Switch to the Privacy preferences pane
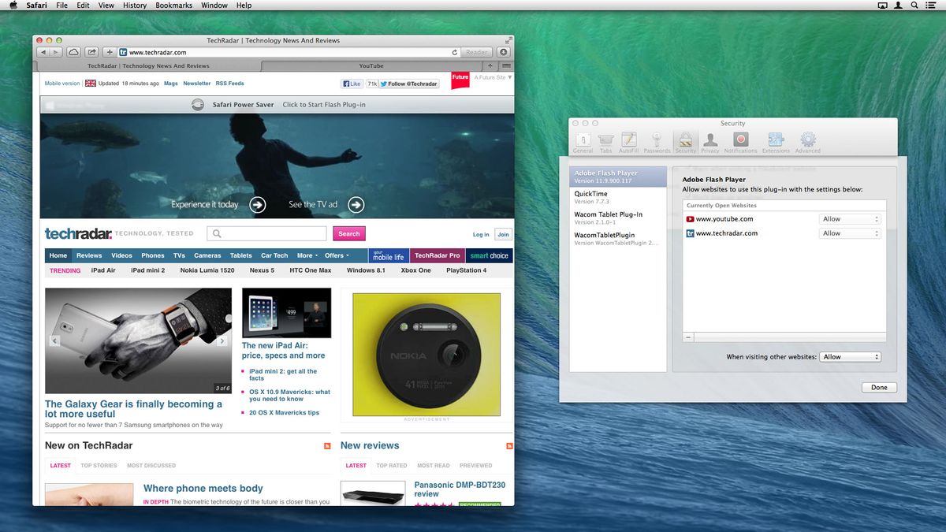 [710, 140]
